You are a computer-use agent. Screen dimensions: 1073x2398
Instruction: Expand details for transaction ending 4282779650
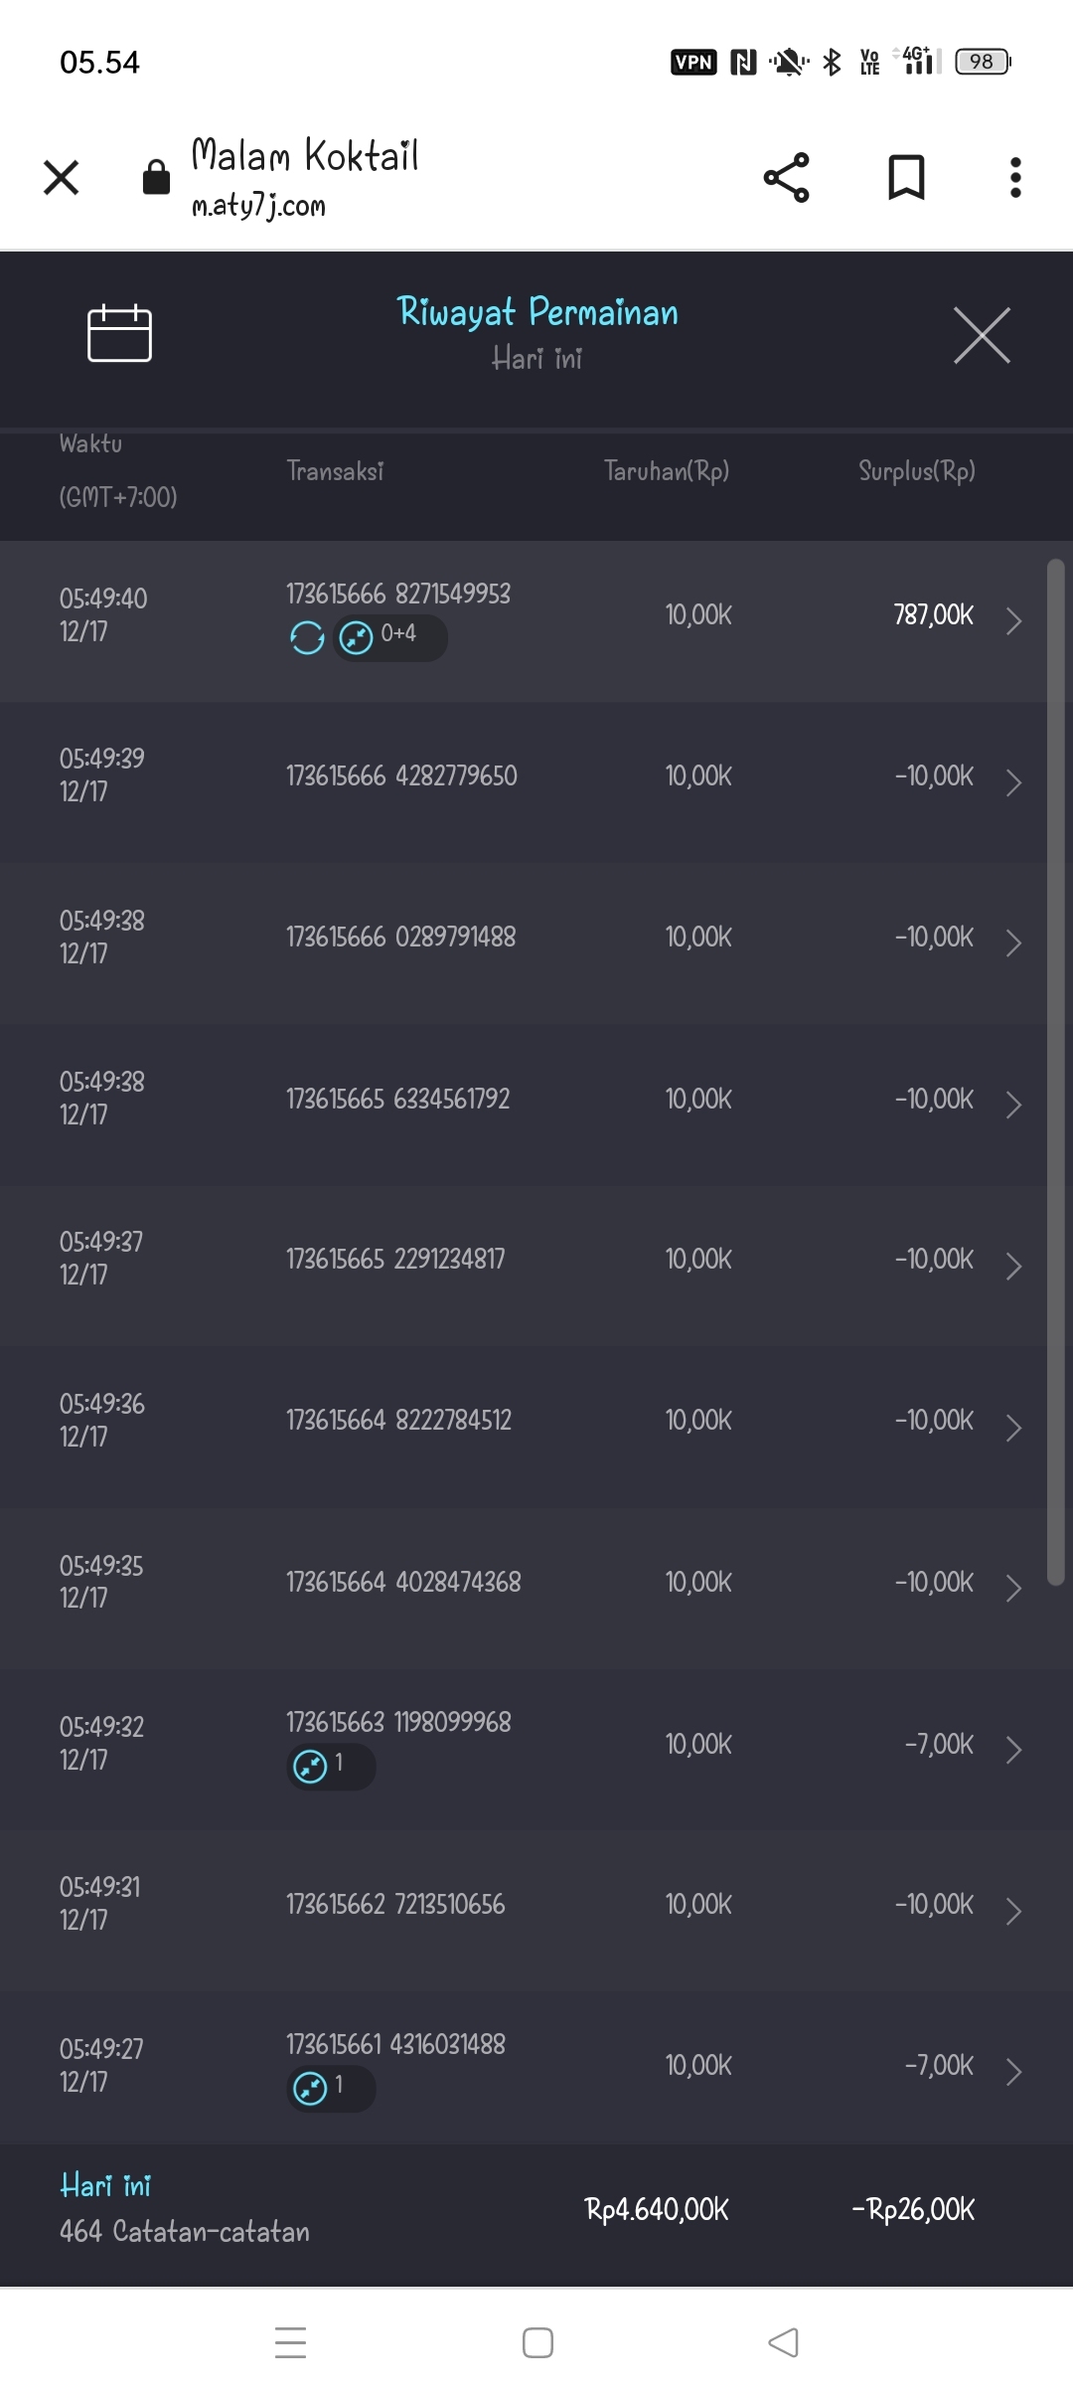(1013, 782)
